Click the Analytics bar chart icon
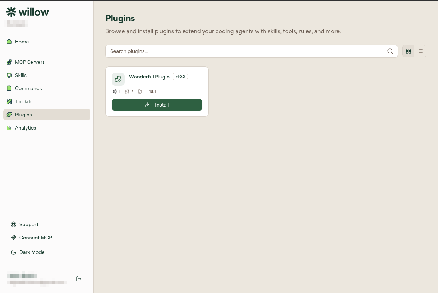This screenshot has height=293, width=438. pyautogui.click(x=9, y=128)
